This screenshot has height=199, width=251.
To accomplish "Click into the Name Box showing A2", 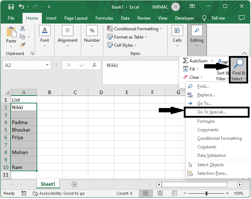I will pos(24,65).
